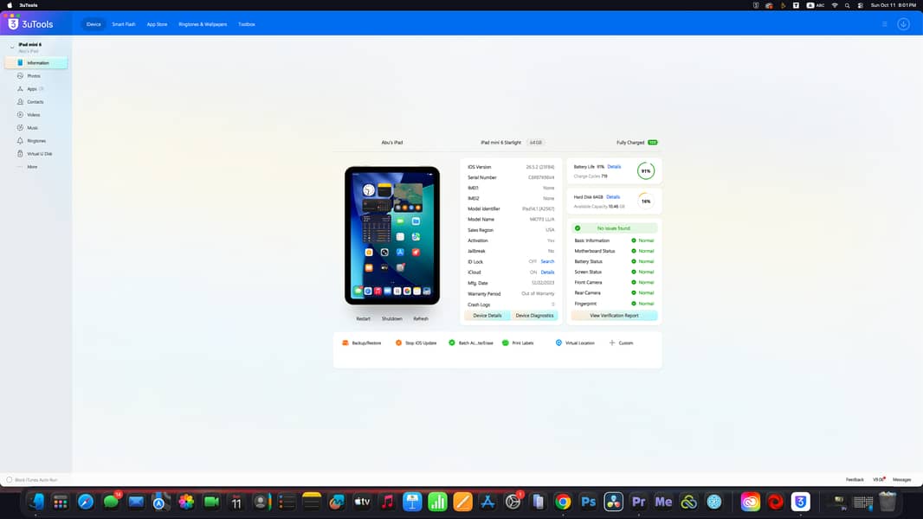Click Restart below the iPad image
The image size is (923, 519).
(x=363, y=318)
